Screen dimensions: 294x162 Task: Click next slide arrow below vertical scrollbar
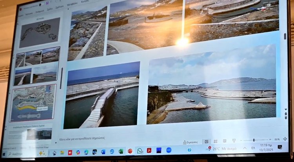coord(285,117)
